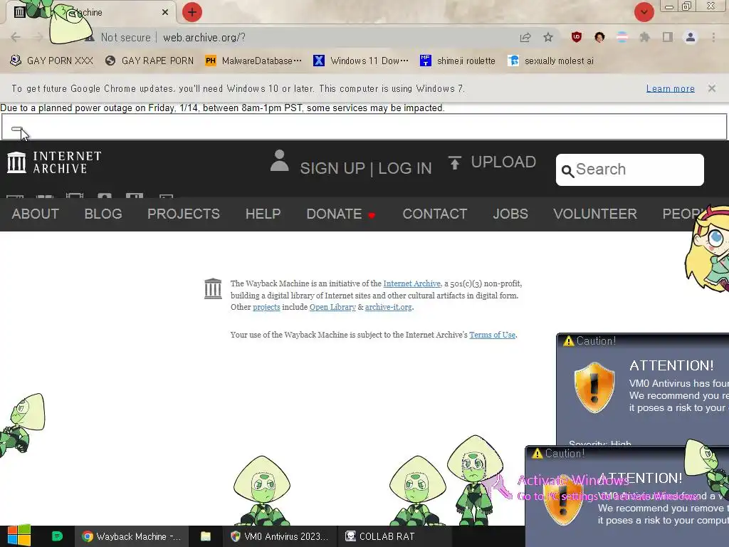This screenshot has height=547, width=729.
Task: Click Learn more in the Chrome update bar
Action: [x=670, y=88]
